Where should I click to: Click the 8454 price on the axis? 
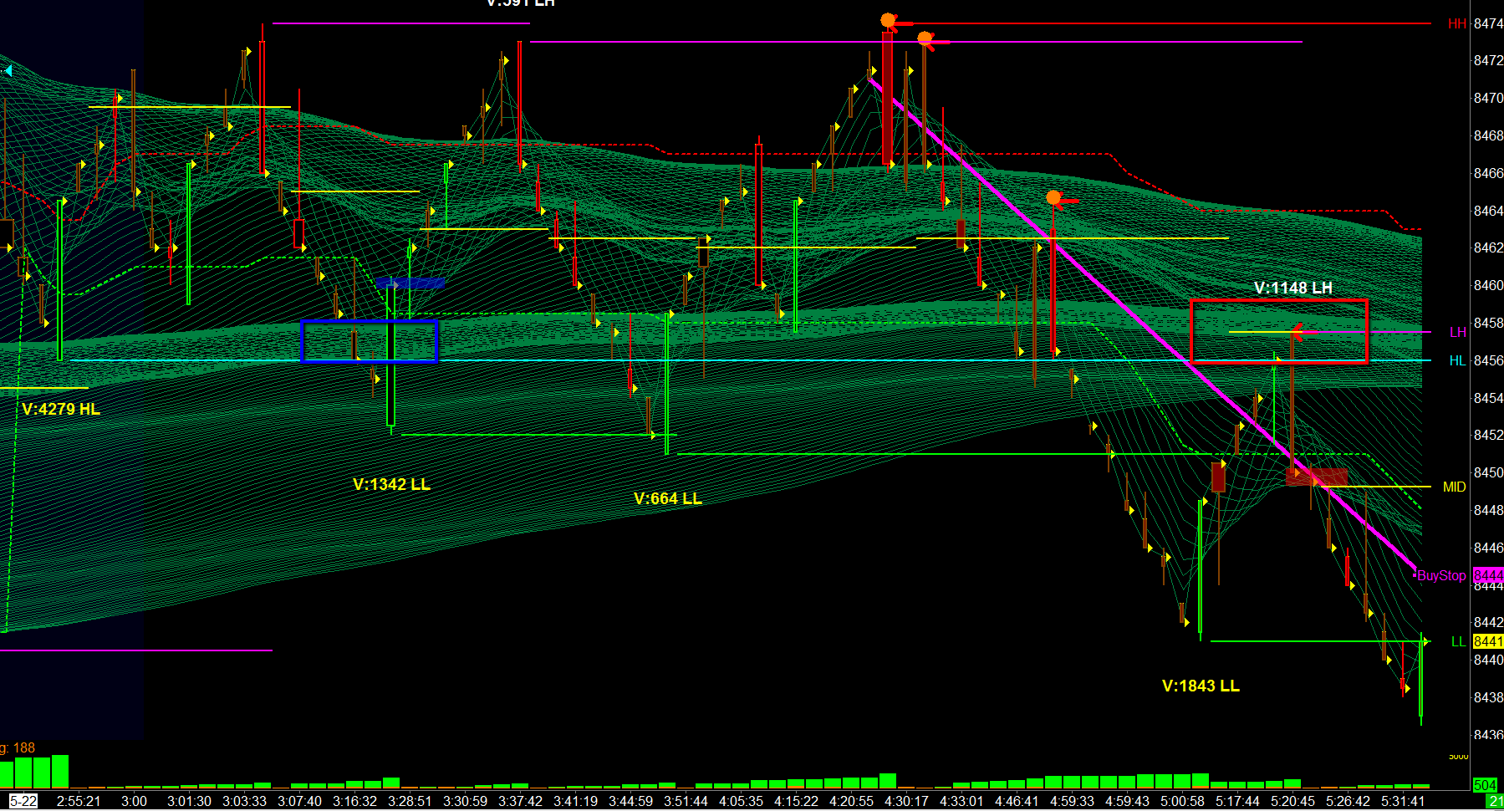[x=1488, y=398]
